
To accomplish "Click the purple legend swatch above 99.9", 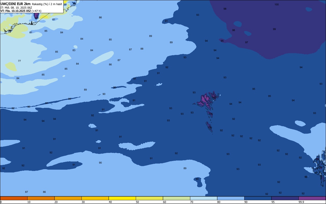I will (x=312, y=198).
